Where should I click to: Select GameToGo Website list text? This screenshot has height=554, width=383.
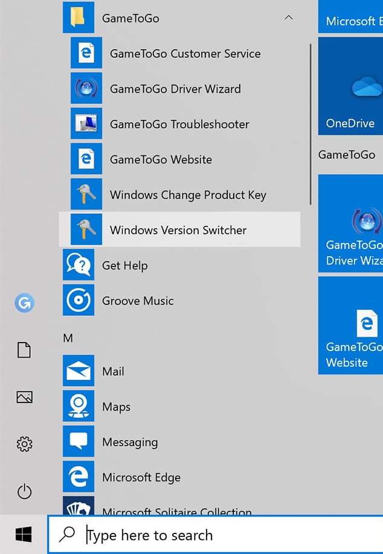pyautogui.click(x=161, y=159)
